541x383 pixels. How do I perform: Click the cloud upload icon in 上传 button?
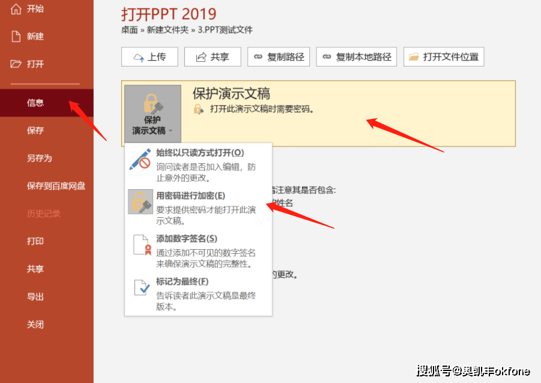pyautogui.click(x=139, y=57)
